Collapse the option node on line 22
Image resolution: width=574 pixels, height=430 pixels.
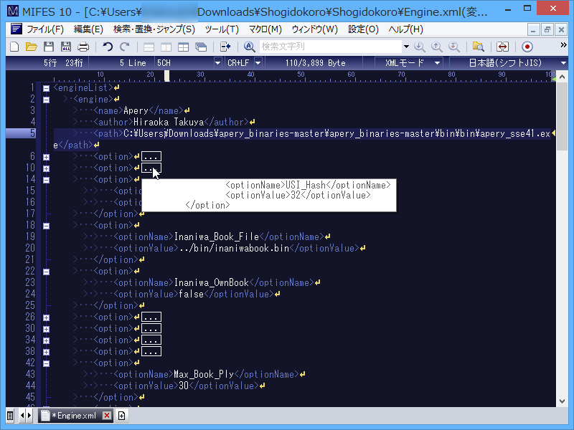coord(46,272)
